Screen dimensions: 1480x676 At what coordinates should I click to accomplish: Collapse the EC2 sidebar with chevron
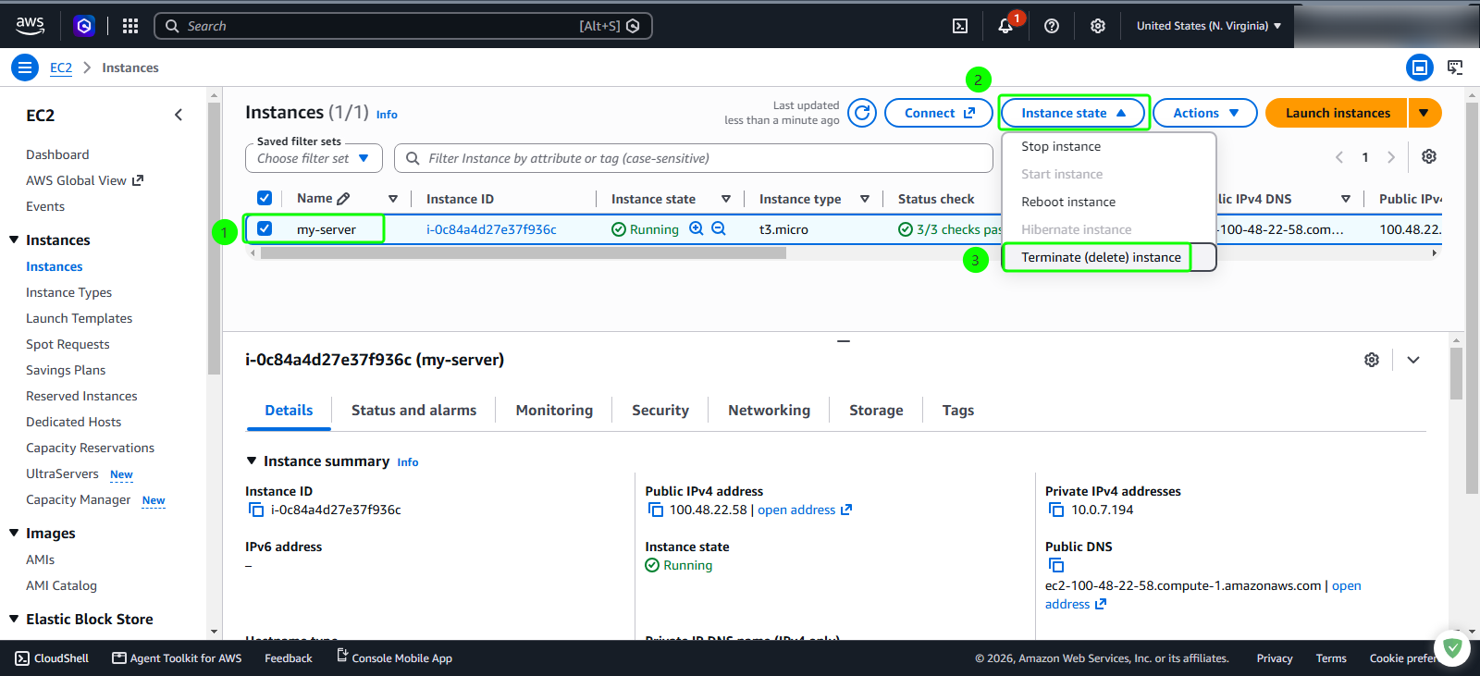pos(179,115)
